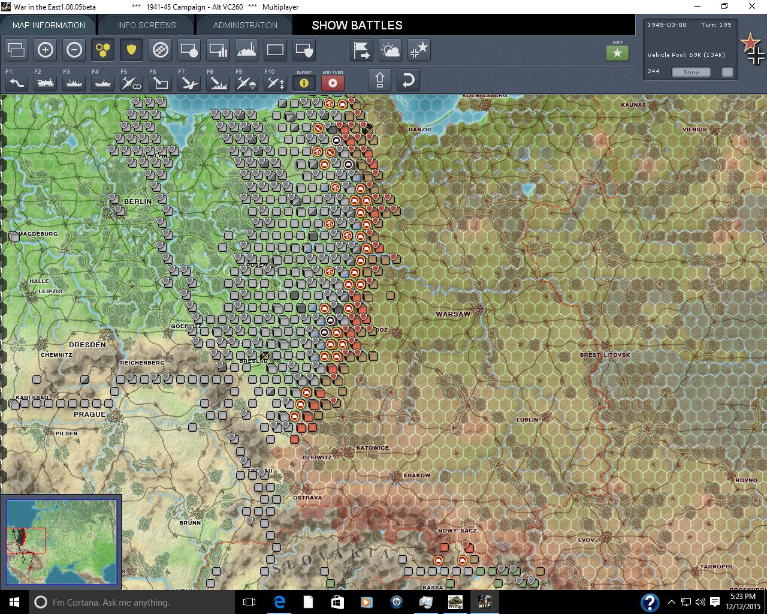Zoom out the map with minus icon

click(74, 50)
